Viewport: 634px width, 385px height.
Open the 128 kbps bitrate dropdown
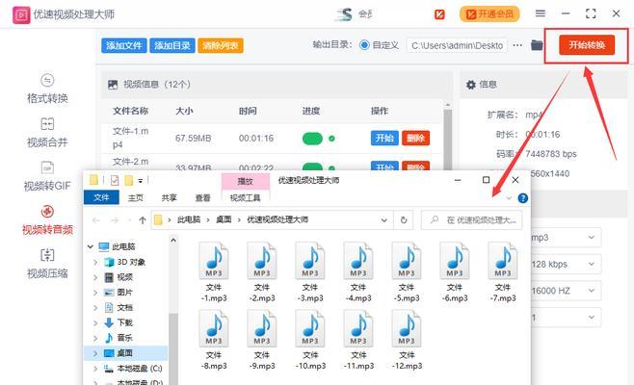(x=565, y=265)
